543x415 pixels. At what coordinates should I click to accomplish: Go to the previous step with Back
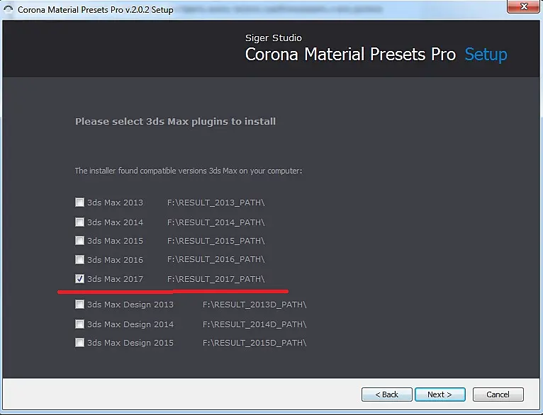point(387,394)
